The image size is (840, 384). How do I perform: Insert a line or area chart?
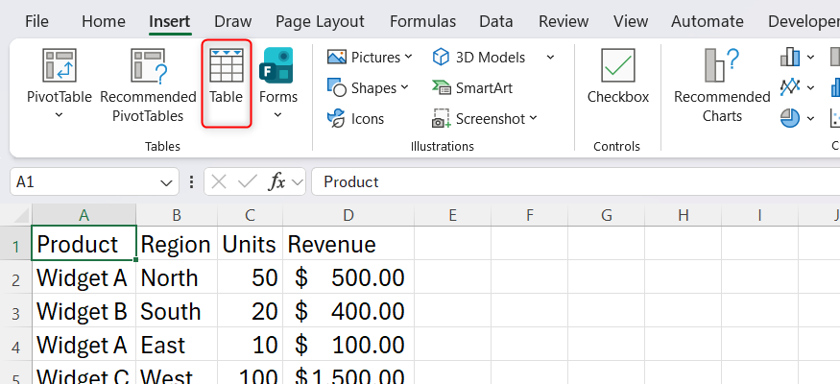click(x=790, y=86)
